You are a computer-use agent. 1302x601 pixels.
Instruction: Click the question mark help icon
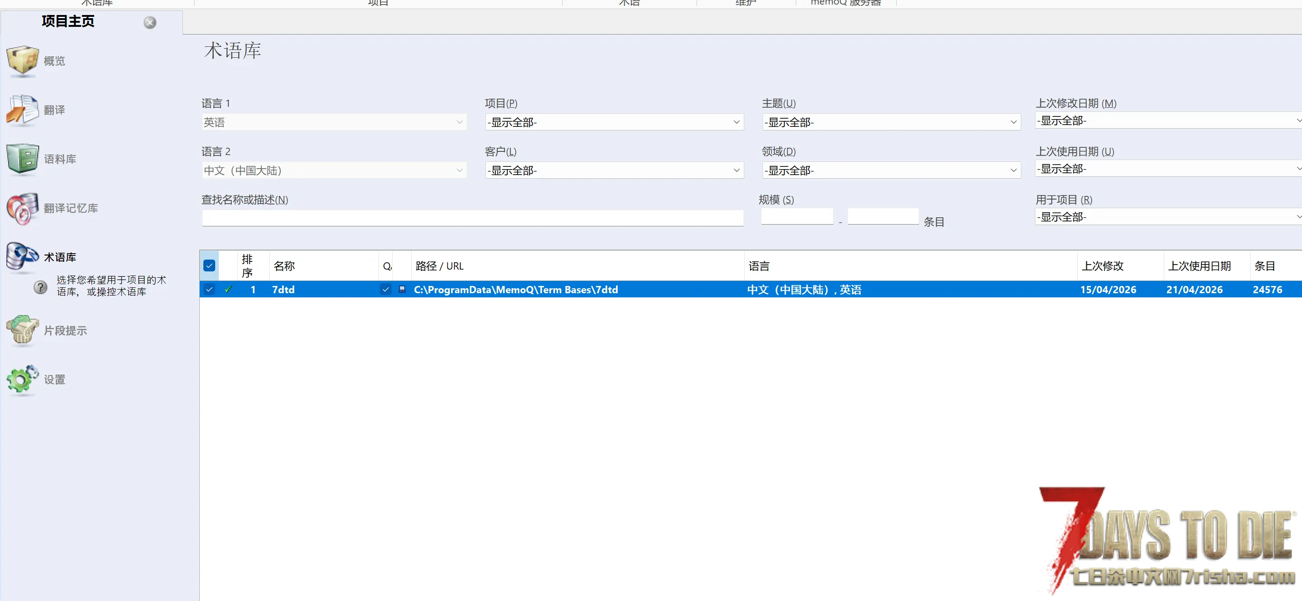pos(40,287)
